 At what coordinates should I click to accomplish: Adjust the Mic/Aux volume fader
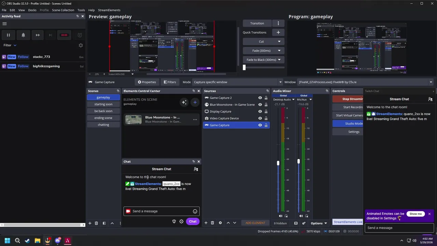pos(298,161)
